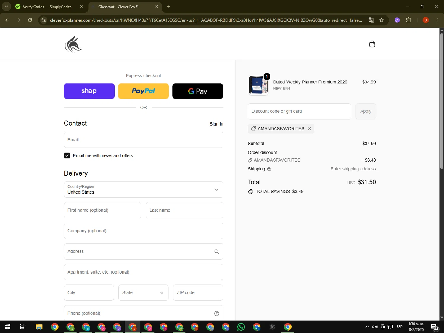Screen dimensions: 444x333
Task: Click the TOTAL SAVINGS $3.49 text
Action: click(x=279, y=192)
